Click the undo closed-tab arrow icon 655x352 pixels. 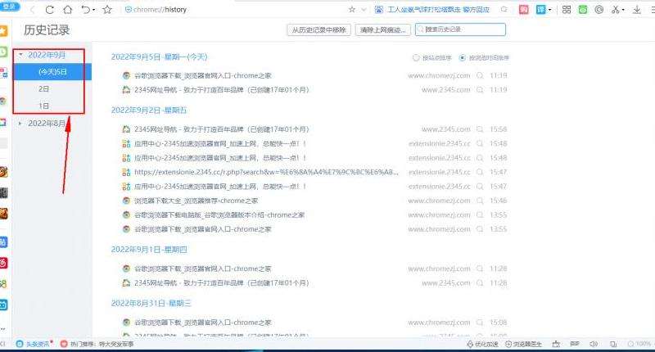(85, 10)
